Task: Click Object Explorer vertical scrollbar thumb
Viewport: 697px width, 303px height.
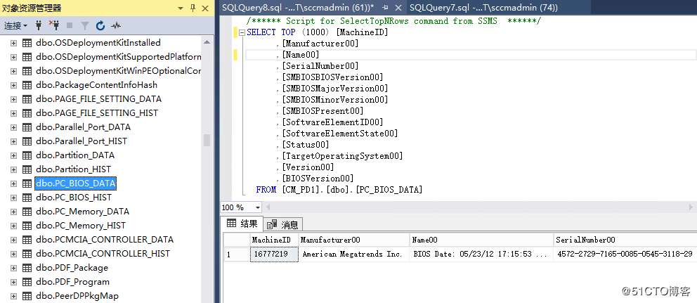Action: 207,140
